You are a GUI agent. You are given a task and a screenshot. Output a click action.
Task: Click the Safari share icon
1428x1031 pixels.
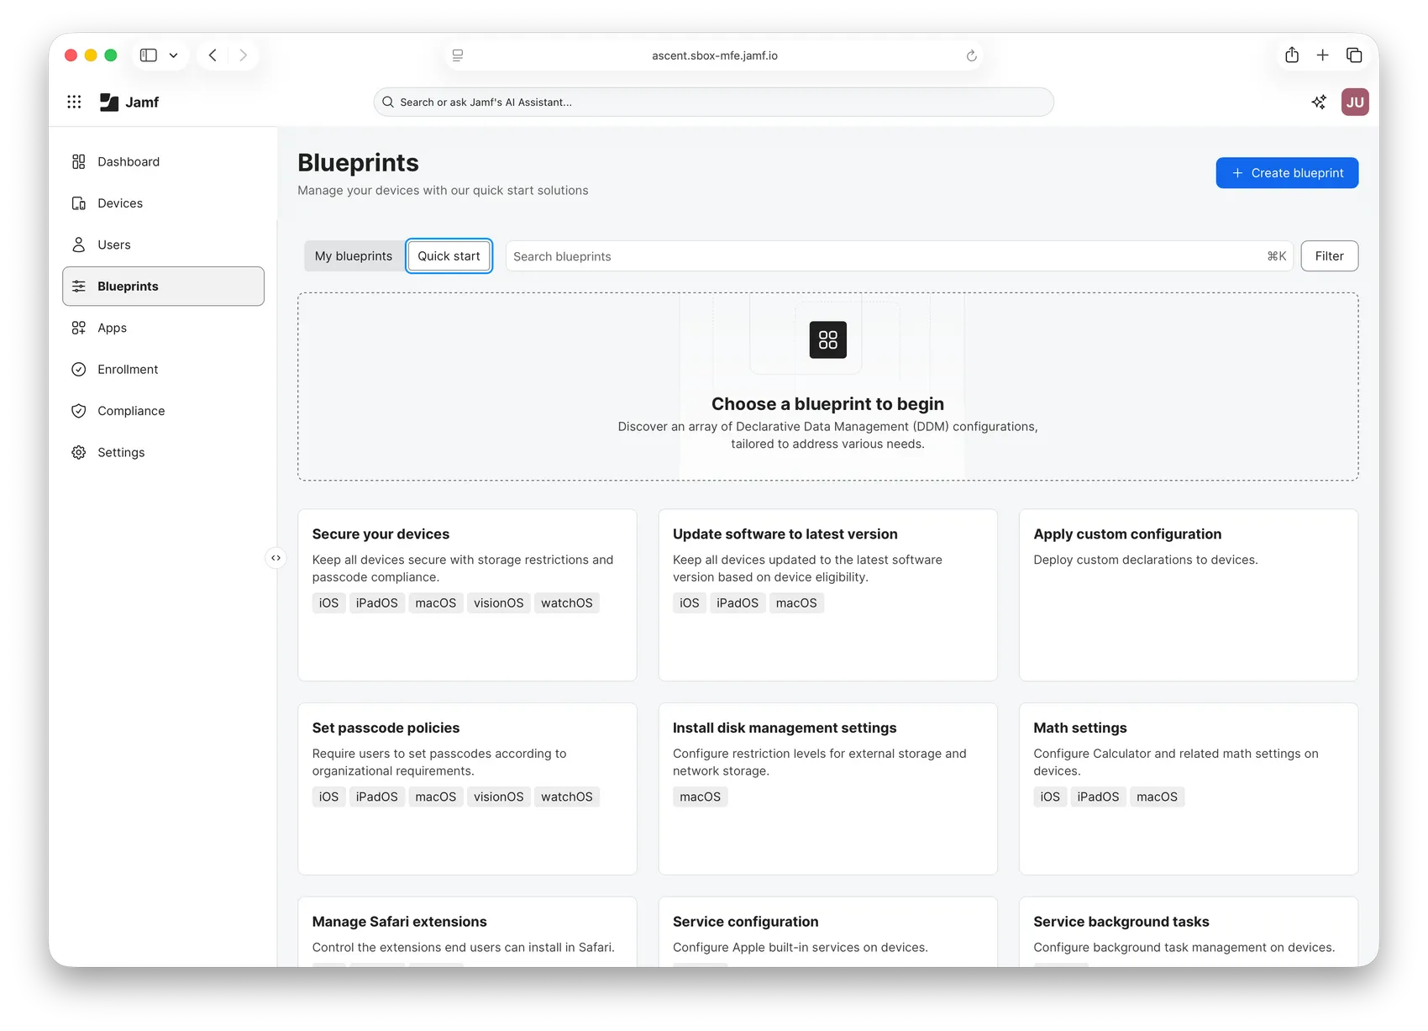(1292, 55)
